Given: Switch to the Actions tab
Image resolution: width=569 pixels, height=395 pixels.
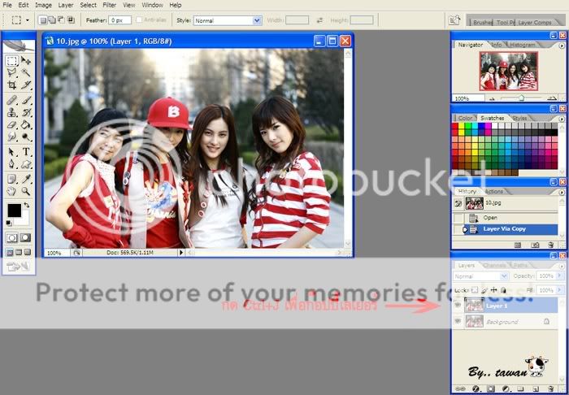Looking at the screenshot, I should point(494,192).
